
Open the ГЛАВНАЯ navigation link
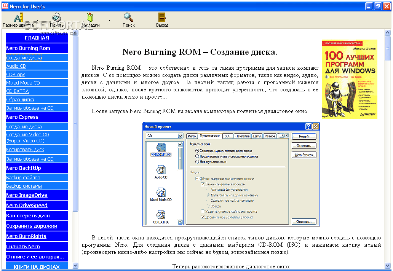[37, 38]
